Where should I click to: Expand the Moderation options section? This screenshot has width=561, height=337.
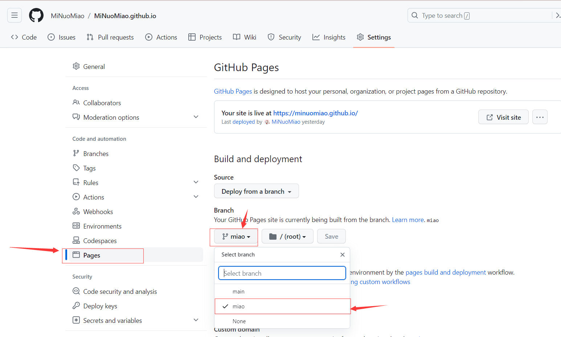196,117
